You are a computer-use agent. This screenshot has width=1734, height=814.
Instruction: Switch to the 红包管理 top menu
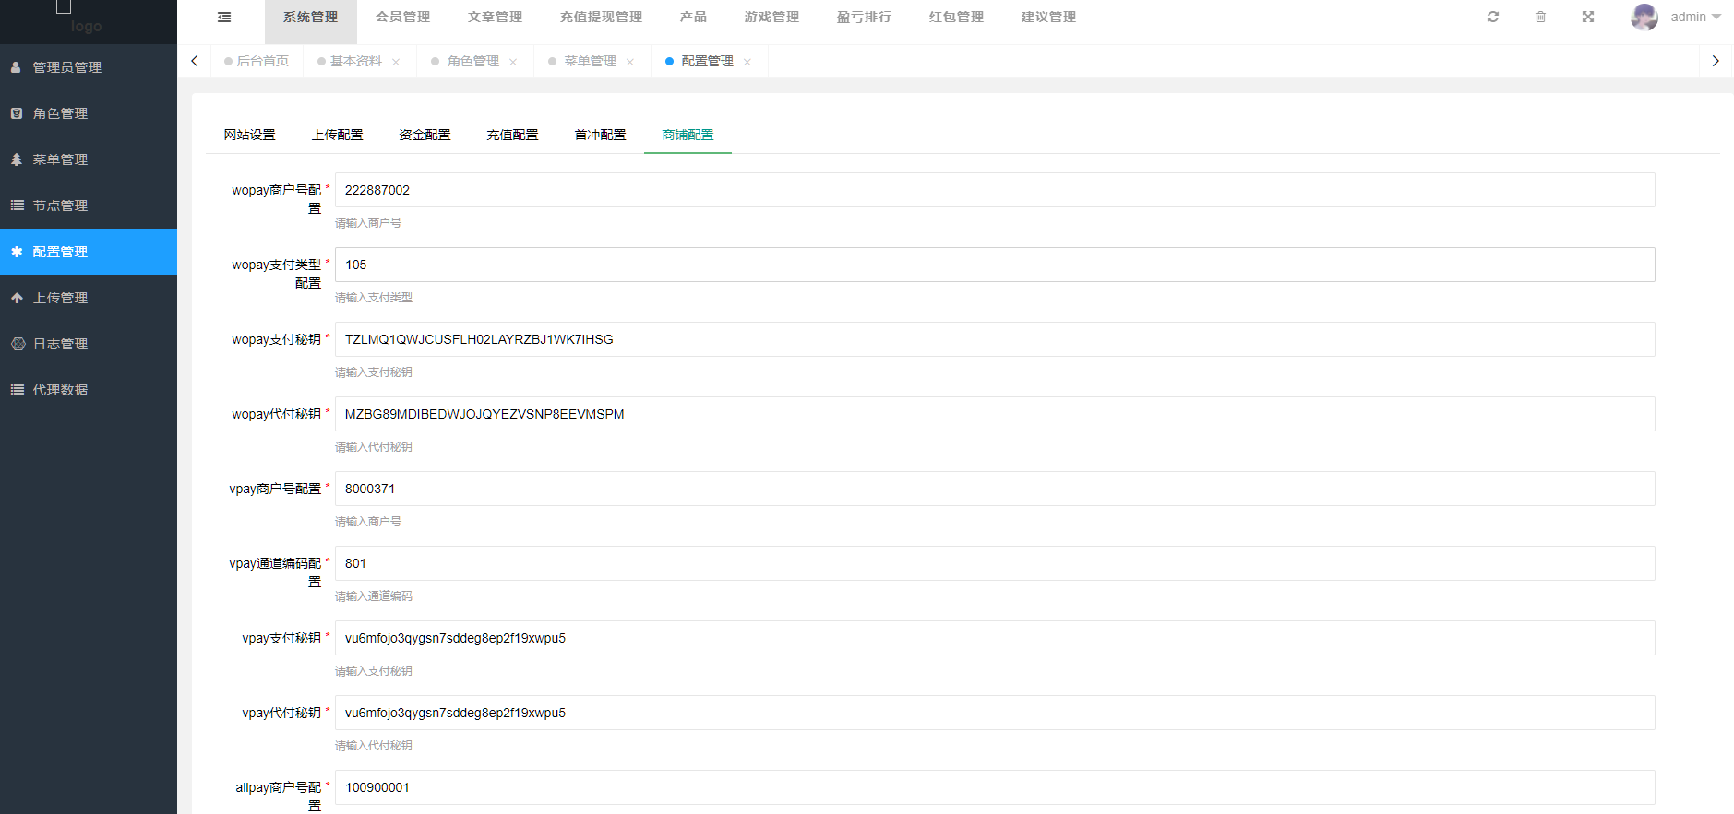pyautogui.click(x=956, y=18)
